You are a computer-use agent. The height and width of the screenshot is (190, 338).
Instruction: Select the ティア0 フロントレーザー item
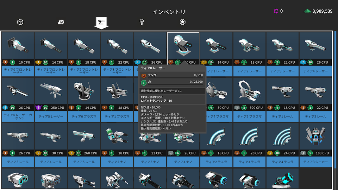18,46
